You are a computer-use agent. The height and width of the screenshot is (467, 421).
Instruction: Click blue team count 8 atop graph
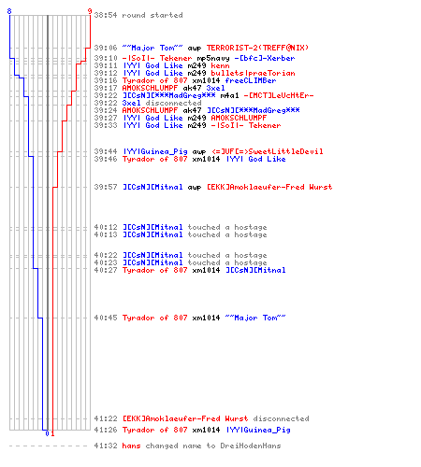coord(9,11)
